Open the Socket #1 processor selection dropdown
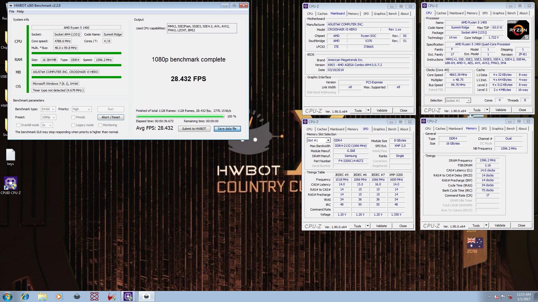 tap(458, 101)
